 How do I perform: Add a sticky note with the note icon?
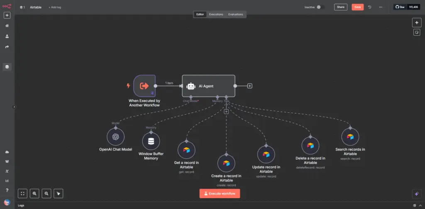[x=417, y=32]
